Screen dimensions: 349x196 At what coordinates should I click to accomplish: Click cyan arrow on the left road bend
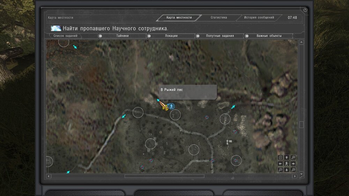pyautogui.click(x=124, y=116)
